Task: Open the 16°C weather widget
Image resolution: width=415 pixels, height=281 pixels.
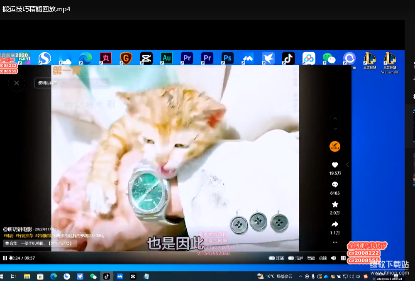Action: [x=275, y=276]
